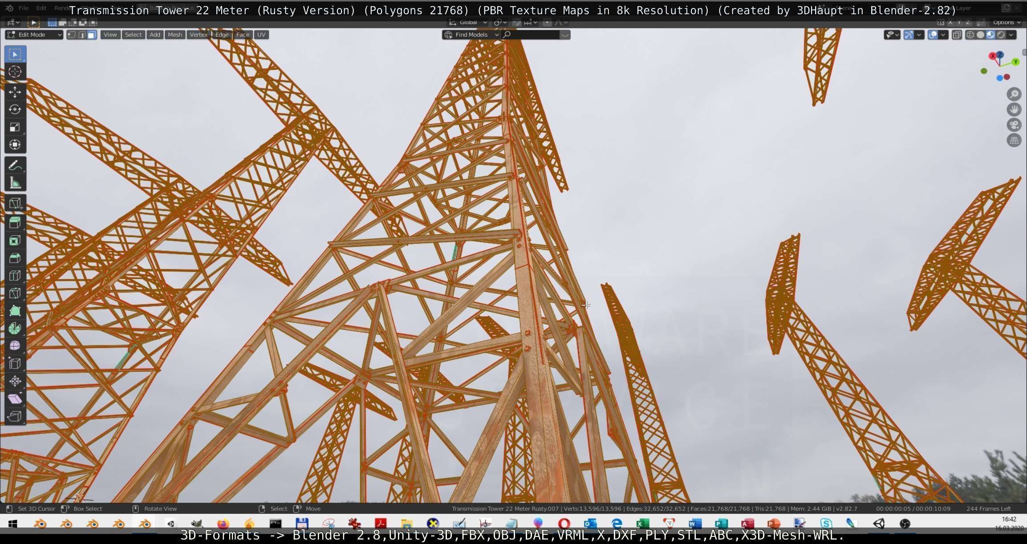Screen dimensions: 1027x544
Task: Click the zoom view magnifier gizmo
Action: (x=1014, y=94)
